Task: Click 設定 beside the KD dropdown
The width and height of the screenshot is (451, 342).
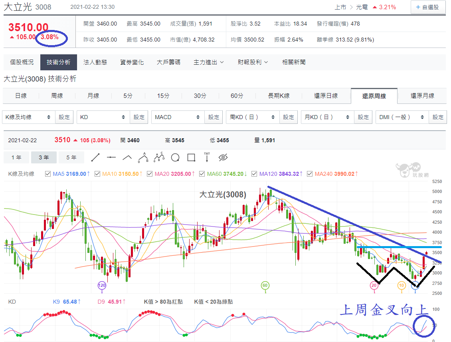Action: pos(139,117)
